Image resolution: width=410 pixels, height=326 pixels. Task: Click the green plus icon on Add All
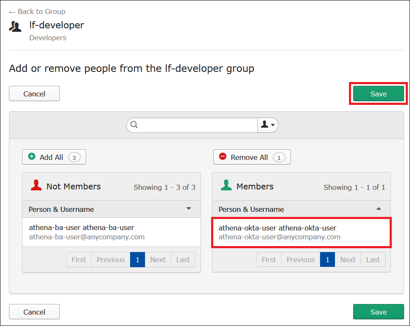[x=32, y=157]
